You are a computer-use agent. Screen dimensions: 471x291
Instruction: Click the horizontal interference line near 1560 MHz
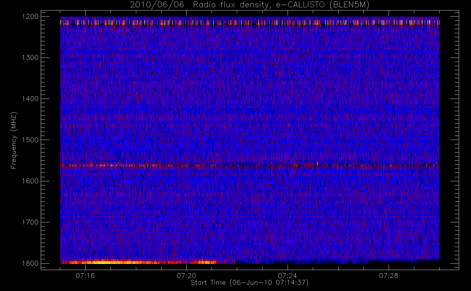point(250,165)
